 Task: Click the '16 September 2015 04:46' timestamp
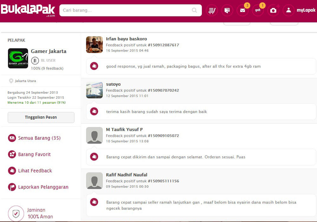[127, 50]
